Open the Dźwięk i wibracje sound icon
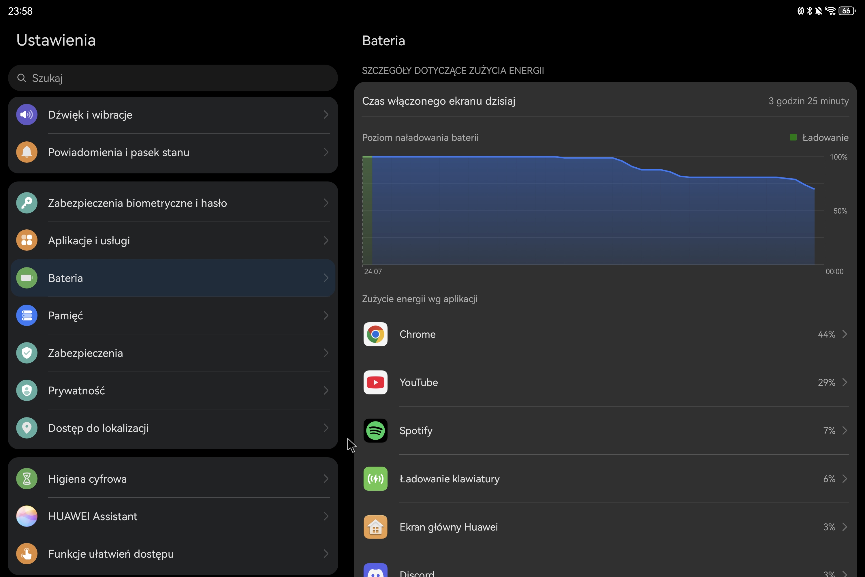This screenshot has width=865, height=577. (x=27, y=115)
